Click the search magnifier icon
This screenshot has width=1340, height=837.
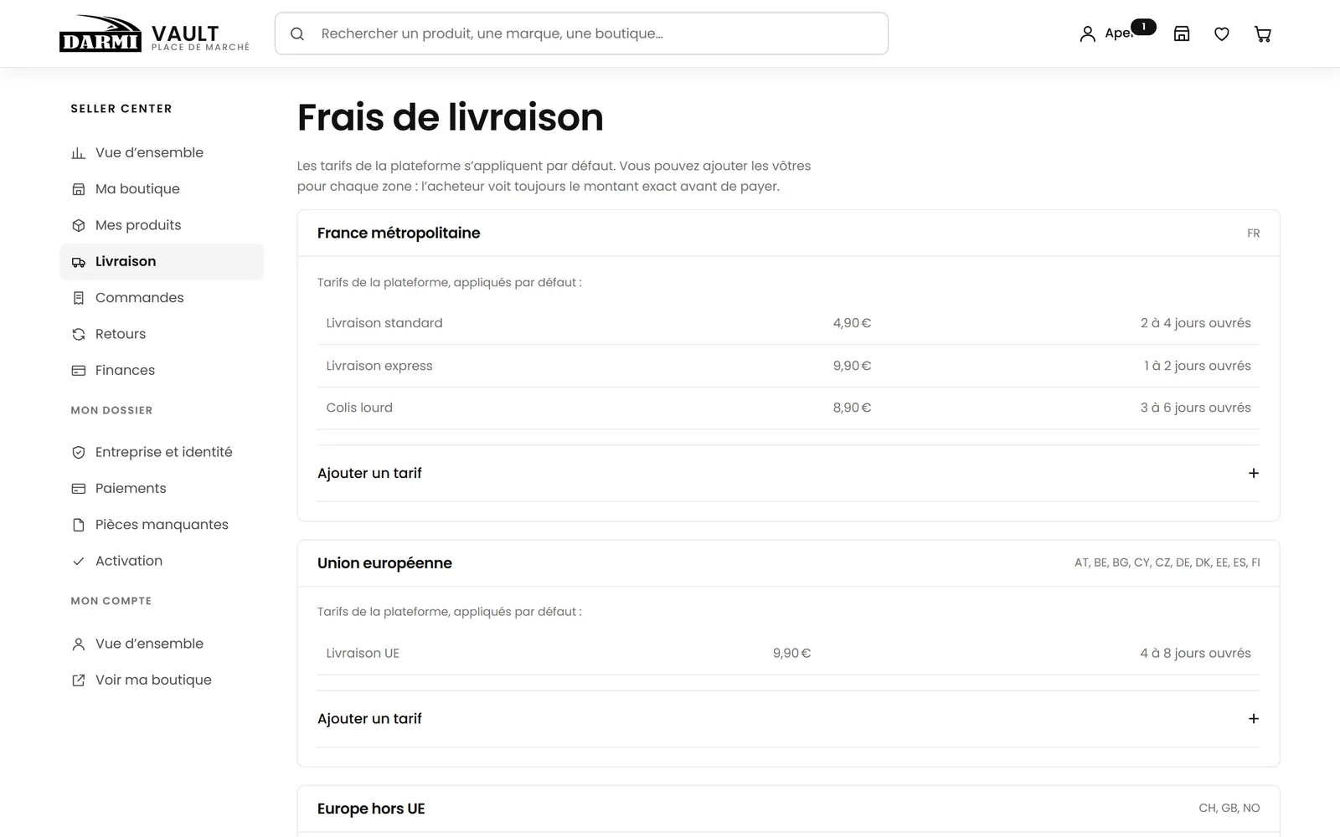click(297, 34)
